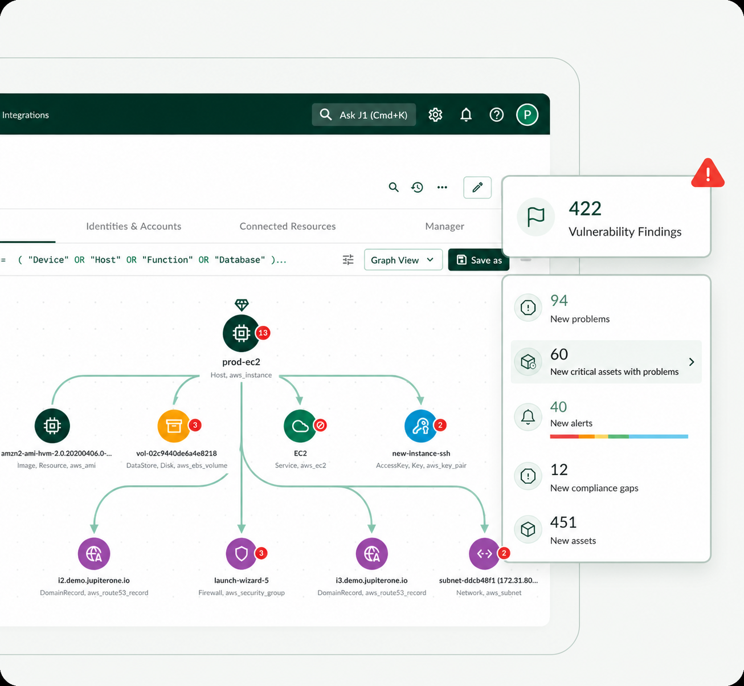Viewport: 744px width, 686px height.
Task: Click the blocked badge on EC2 node
Action: [x=320, y=425]
